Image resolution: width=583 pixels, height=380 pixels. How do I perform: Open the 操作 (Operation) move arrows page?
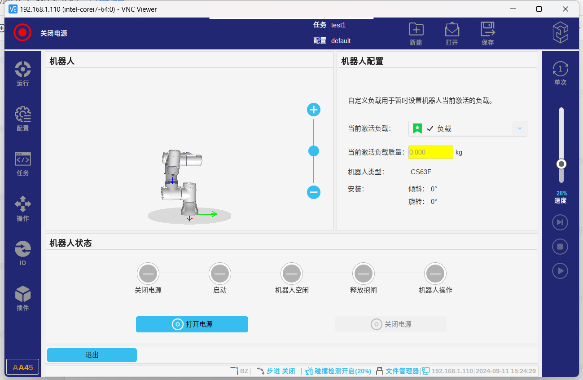[x=22, y=208]
